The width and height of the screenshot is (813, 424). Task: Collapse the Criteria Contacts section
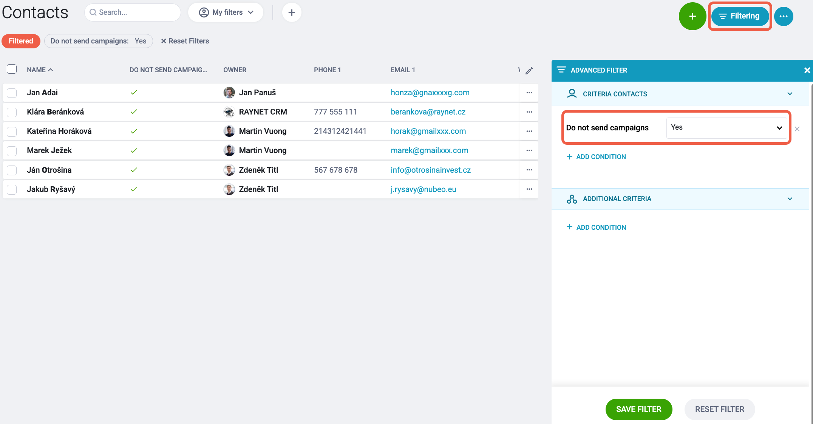click(790, 94)
